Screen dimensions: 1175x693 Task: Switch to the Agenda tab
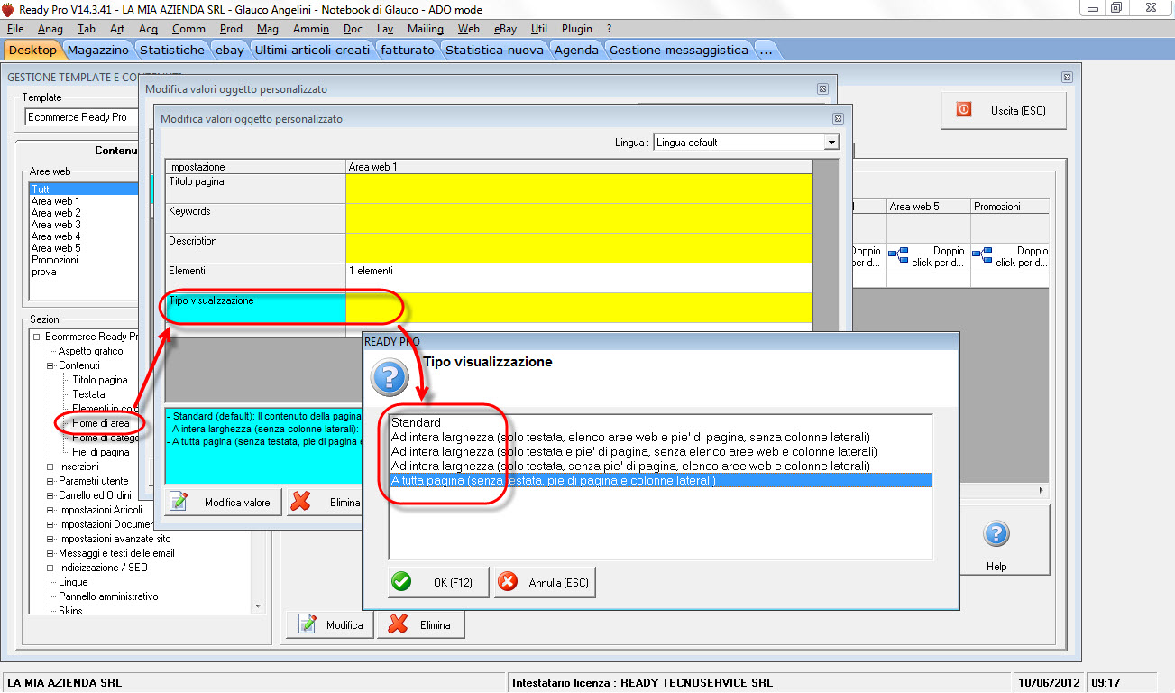576,50
